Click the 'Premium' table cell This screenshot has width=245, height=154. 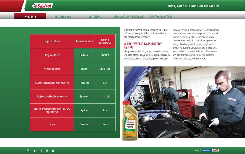point(84,124)
